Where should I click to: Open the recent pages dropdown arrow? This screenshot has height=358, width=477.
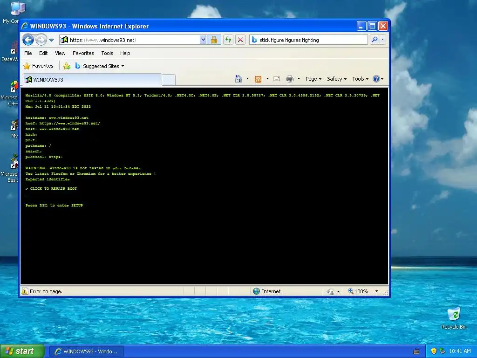point(51,40)
